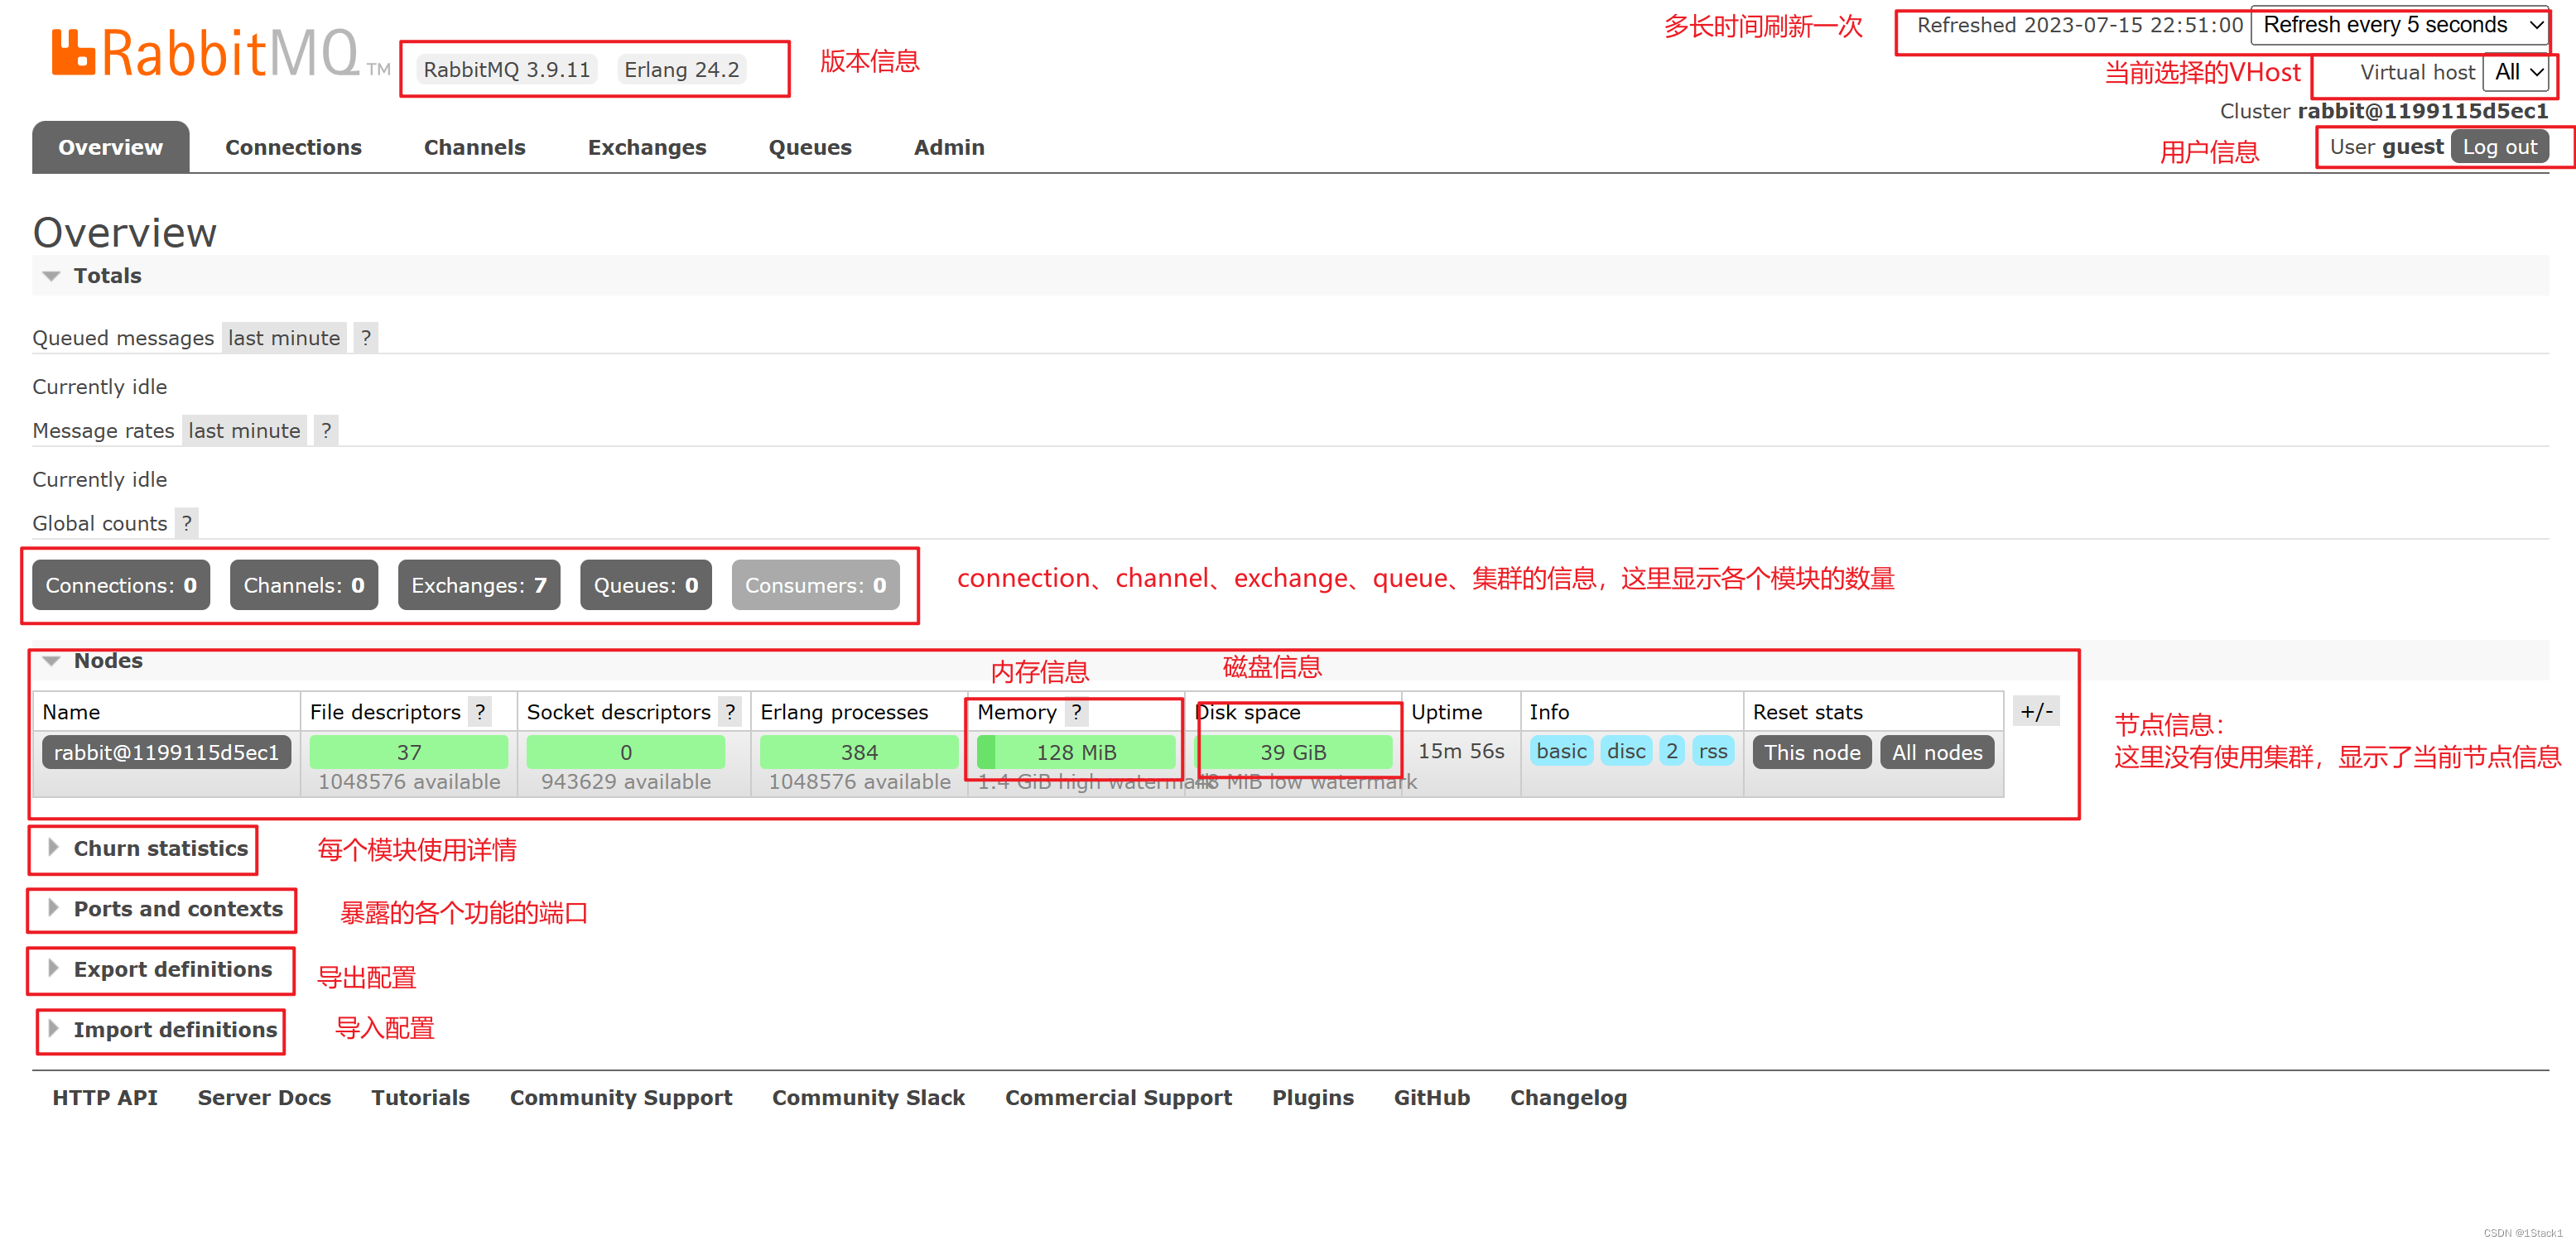2576x1245 pixels.
Task: Open the Virtual host selector
Action: click(x=2516, y=72)
